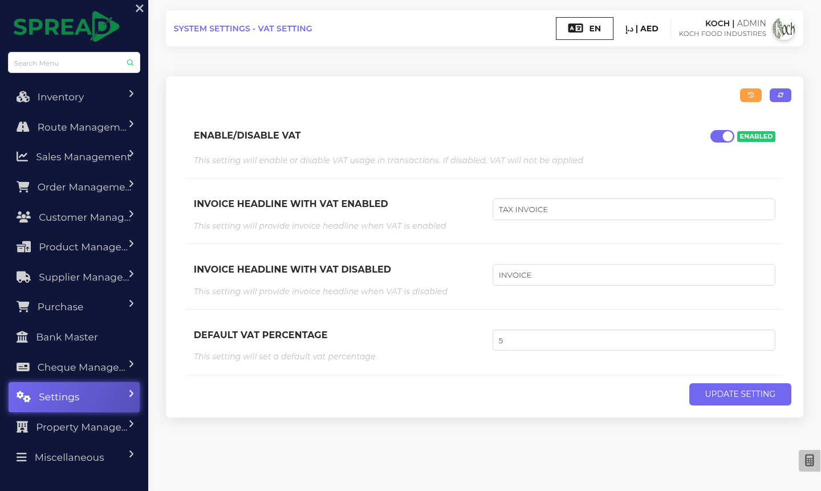Click the Route Management road icon

pyautogui.click(x=23, y=127)
